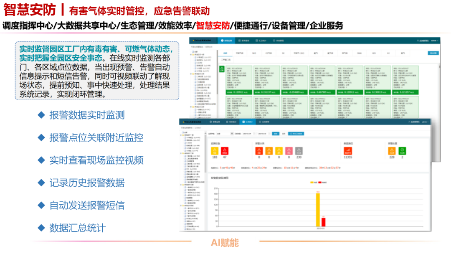
Task: Click the blue export button in statistics filter bar
Action: [x=296, y=134]
